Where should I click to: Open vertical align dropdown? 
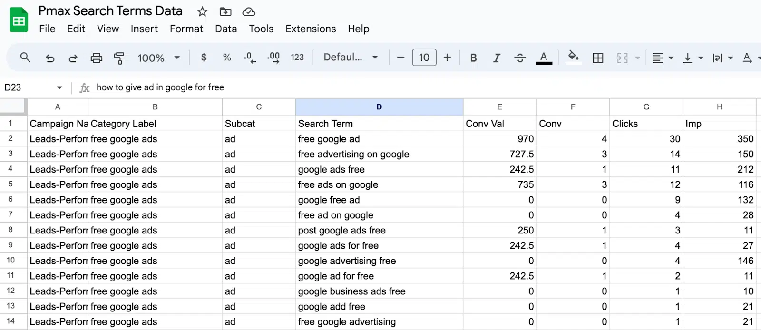[x=693, y=58]
